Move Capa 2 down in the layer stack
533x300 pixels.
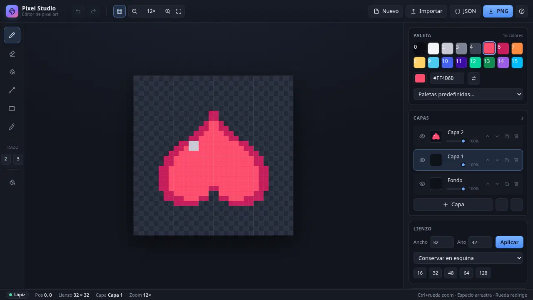[x=497, y=136]
